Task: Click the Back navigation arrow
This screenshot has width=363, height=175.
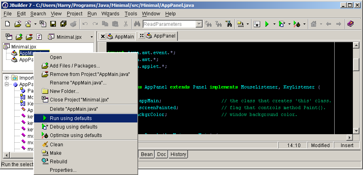Action: [x=329, y=24]
